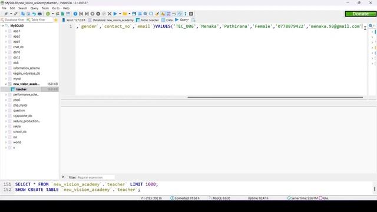Image resolution: width=377 pixels, height=212 pixels.
Task: Open the dropdown arrow next to folder icon
Action: 130,14
